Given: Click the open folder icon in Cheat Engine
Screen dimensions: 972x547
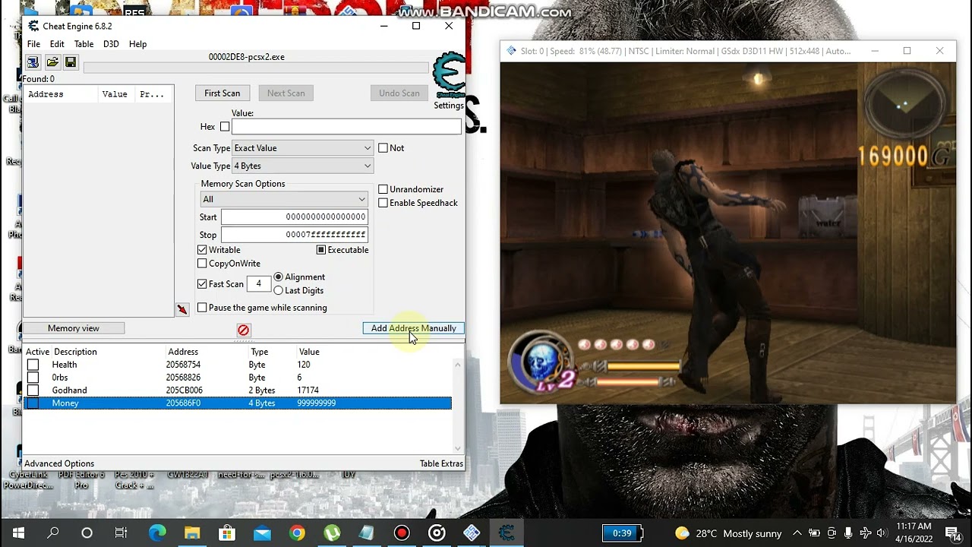Looking at the screenshot, I should click(x=52, y=62).
